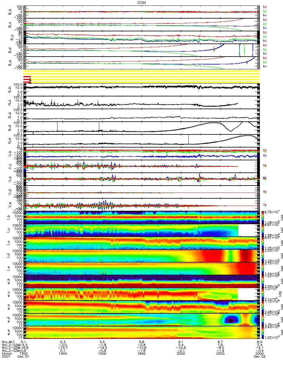Click the thc_X-GSM row label

coord(11,345)
